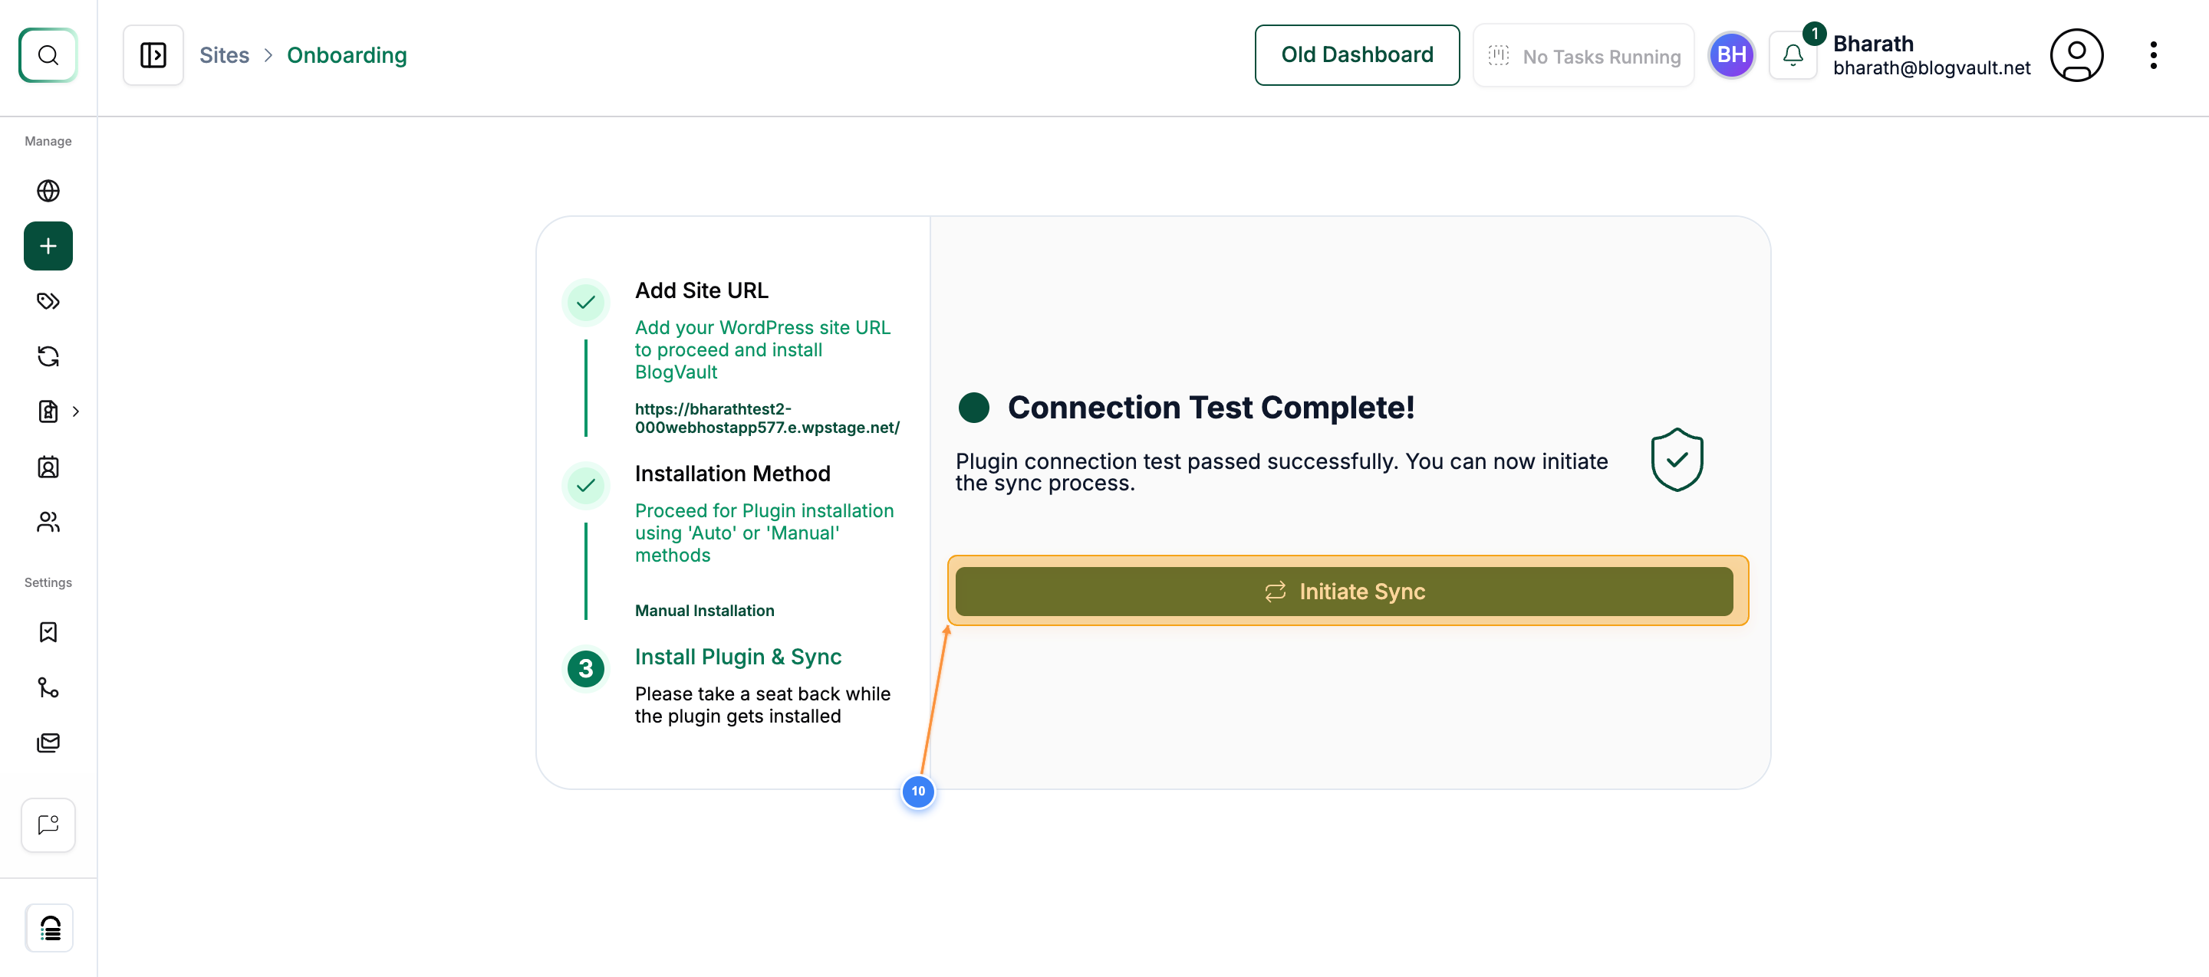
Task: Select the team members icon
Action: [47, 522]
